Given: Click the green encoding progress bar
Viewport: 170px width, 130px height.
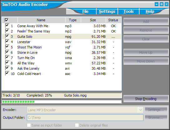Looking at the screenshot, I should click(x=61, y=102).
